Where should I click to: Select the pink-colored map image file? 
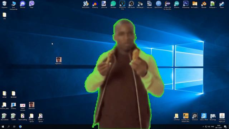tap(23, 107)
